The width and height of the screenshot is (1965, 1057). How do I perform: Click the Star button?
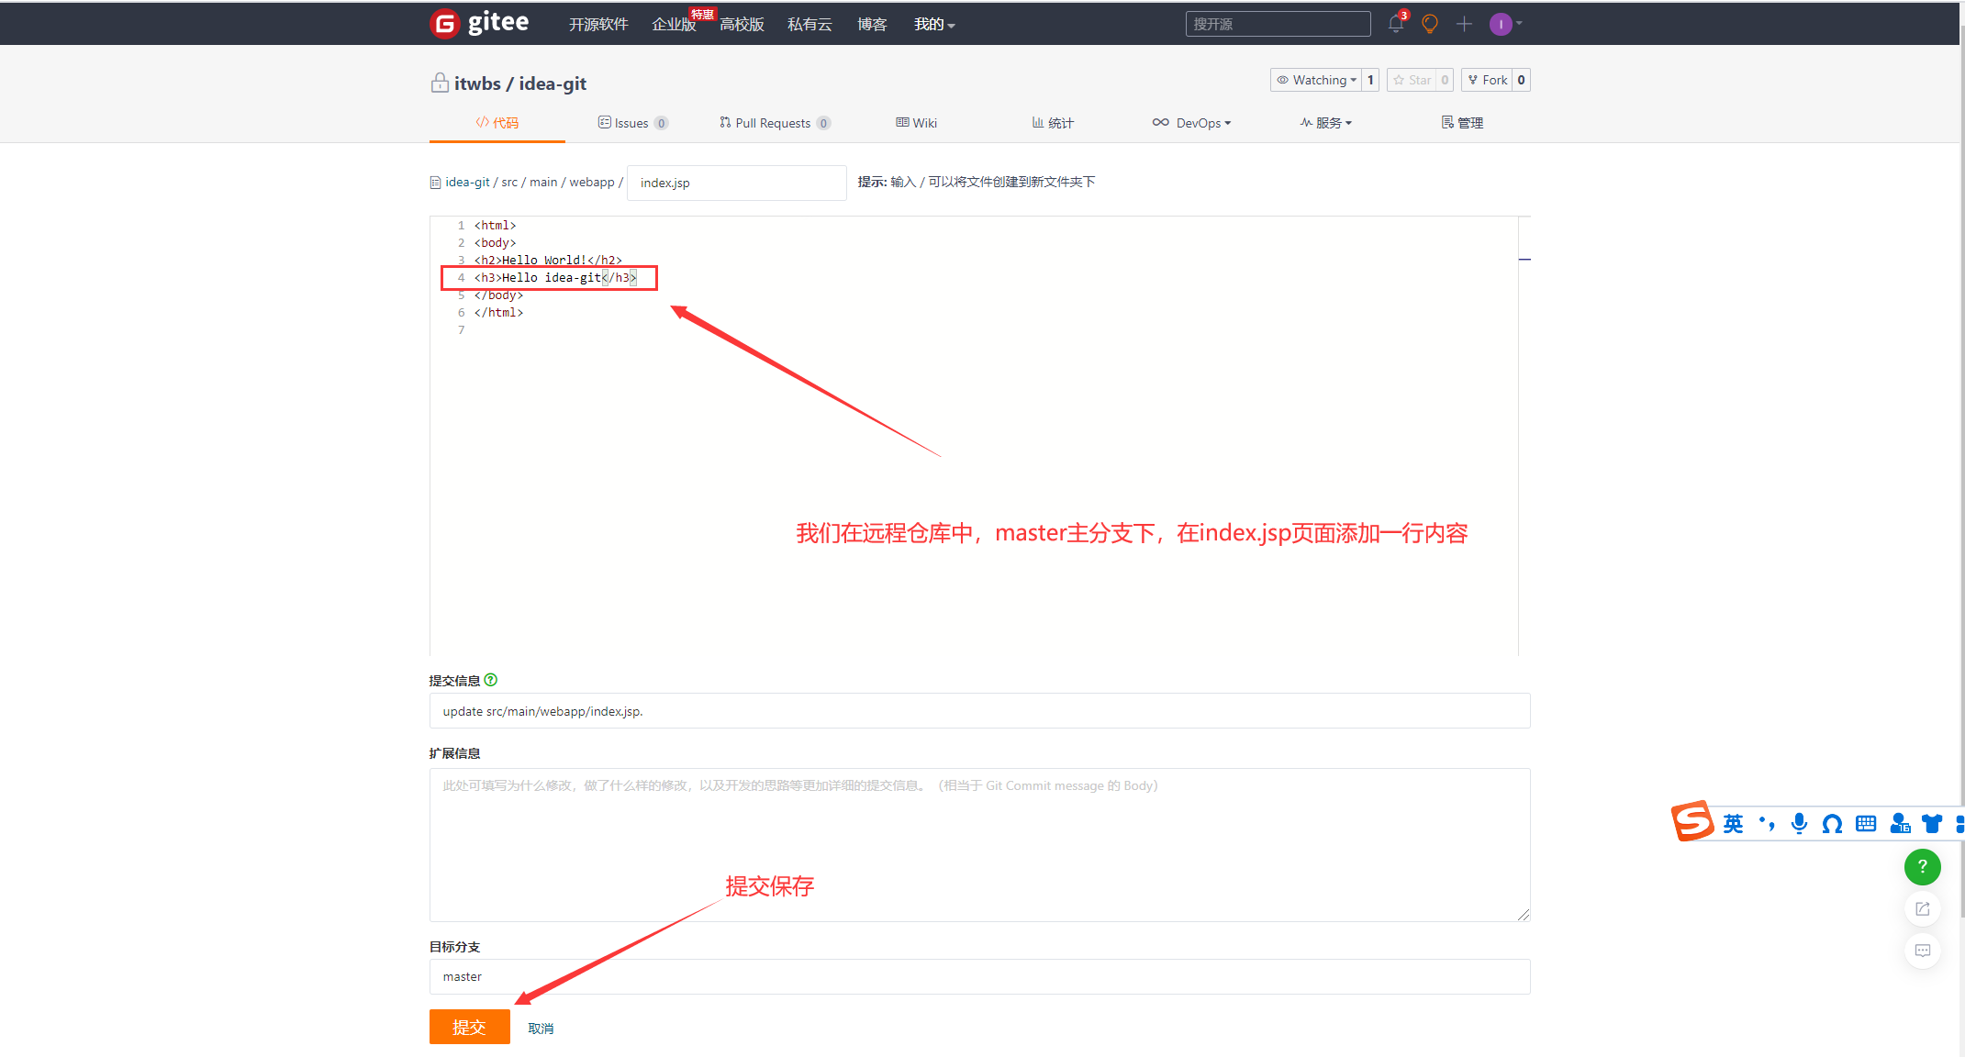click(1412, 80)
